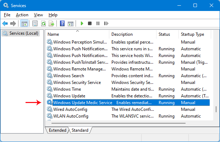Restart the service using toolbar button

point(106,23)
